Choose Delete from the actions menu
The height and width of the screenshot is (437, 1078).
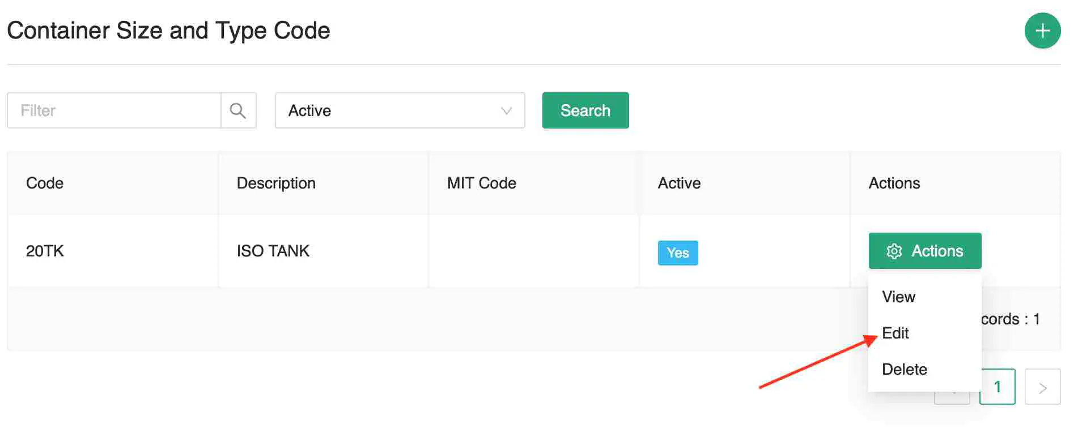(x=924, y=369)
